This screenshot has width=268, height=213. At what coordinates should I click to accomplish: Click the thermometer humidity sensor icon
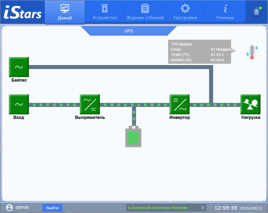[252, 52]
